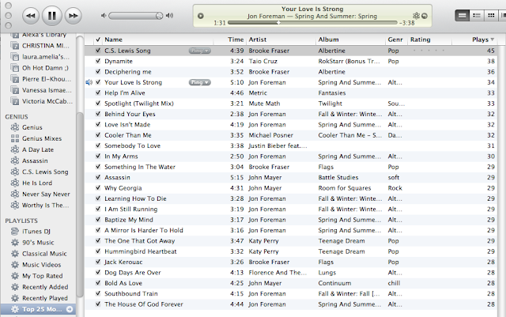This screenshot has width=506, height=317.
Task: Click arrow button on Top 25 Mo... playlist
Action: [x=70, y=309]
